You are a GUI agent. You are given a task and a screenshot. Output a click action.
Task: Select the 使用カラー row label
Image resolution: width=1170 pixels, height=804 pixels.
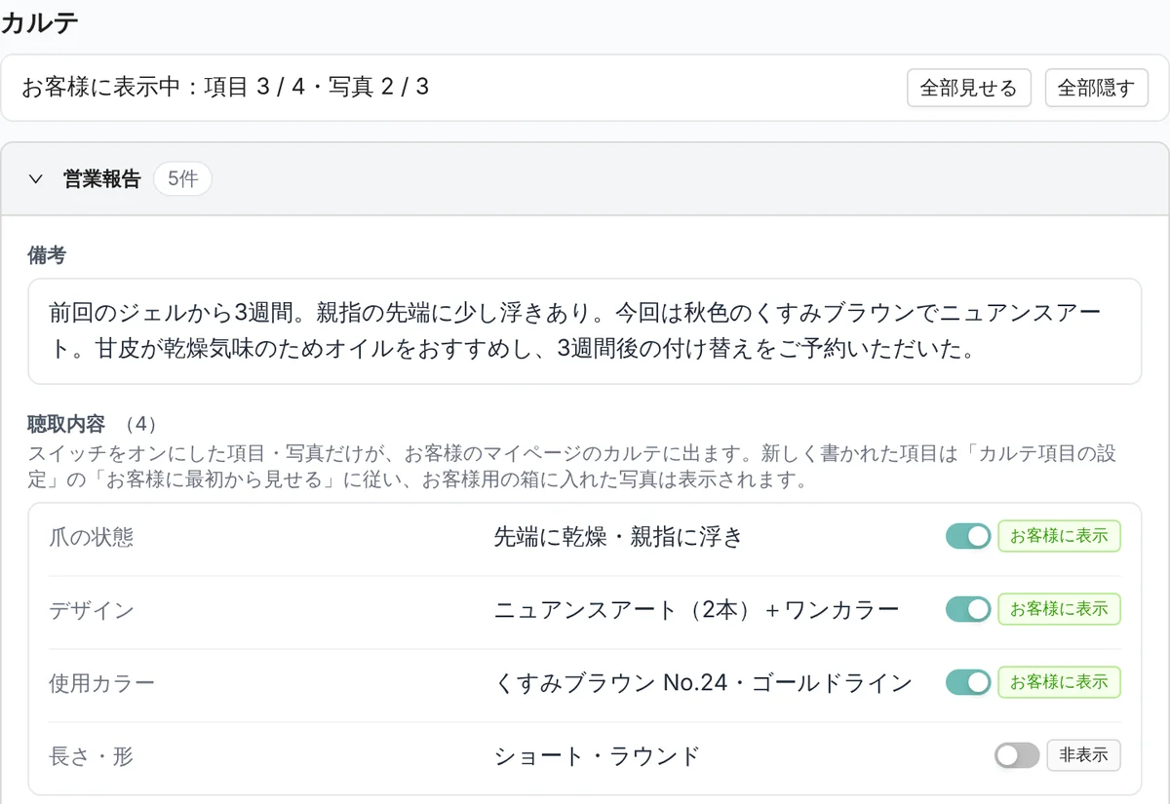pos(101,683)
